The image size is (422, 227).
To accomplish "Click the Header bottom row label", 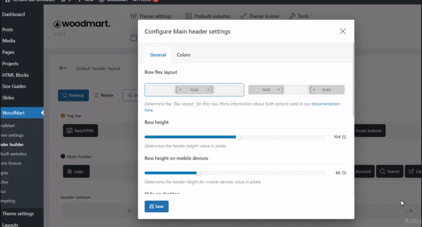I will (76, 197).
